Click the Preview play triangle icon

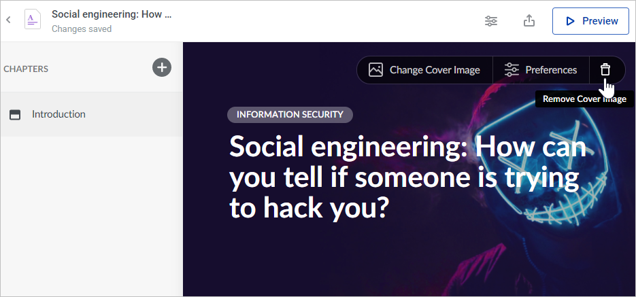point(570,21)
